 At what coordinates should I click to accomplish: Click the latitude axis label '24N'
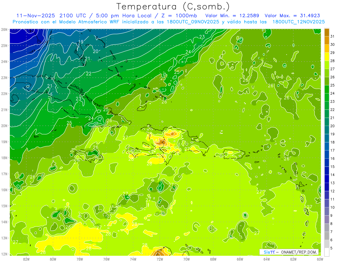4,62
